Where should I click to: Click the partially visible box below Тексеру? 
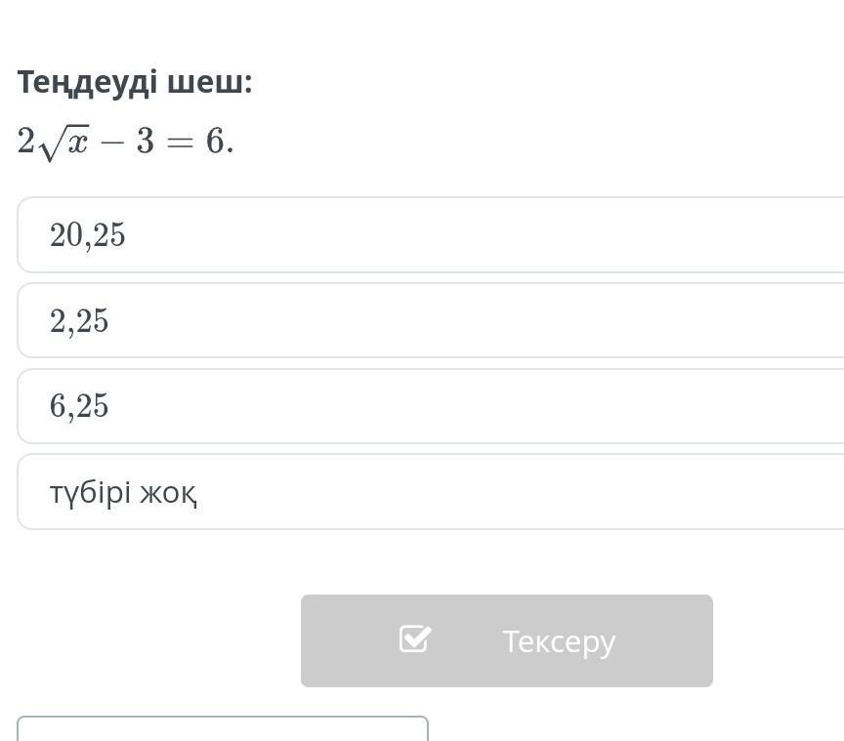pyautogui.click(x=222, y=728)
